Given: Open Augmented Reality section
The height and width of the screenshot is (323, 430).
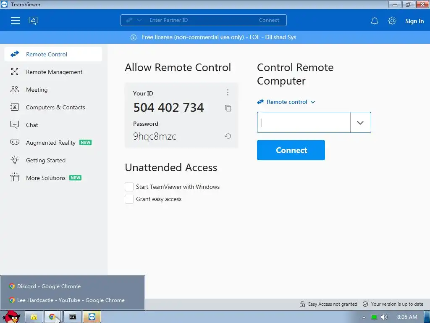Looking at the screenshot, I should pyautogui.click(x=53, y=143).
